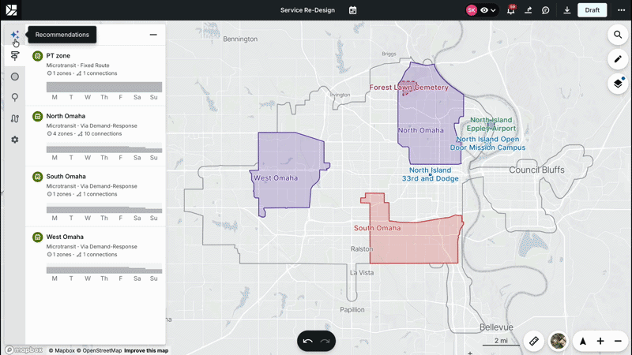Click the West Omaha bus icon in list

click(37, 237)
